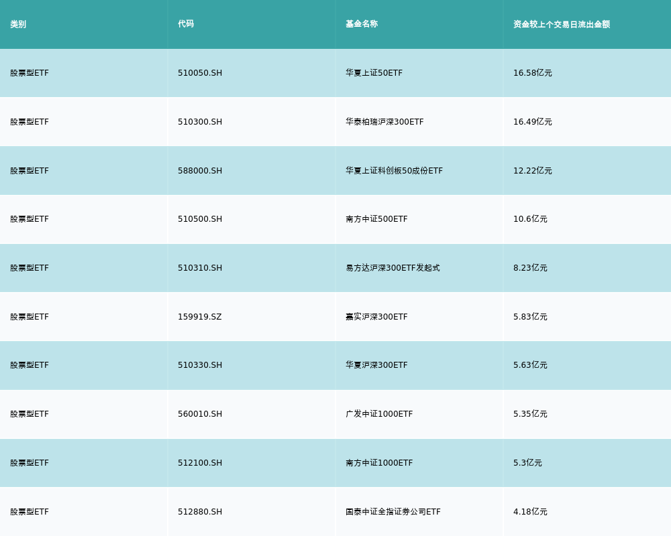The width and height of the screenshot is (671, 536).
Task: Click 股票型ETF in the 159919.SZ row
Action: point(30,317)
